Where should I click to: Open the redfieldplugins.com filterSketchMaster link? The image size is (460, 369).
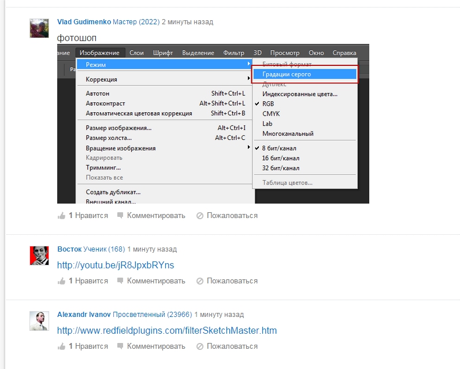[x=167, y=331]
